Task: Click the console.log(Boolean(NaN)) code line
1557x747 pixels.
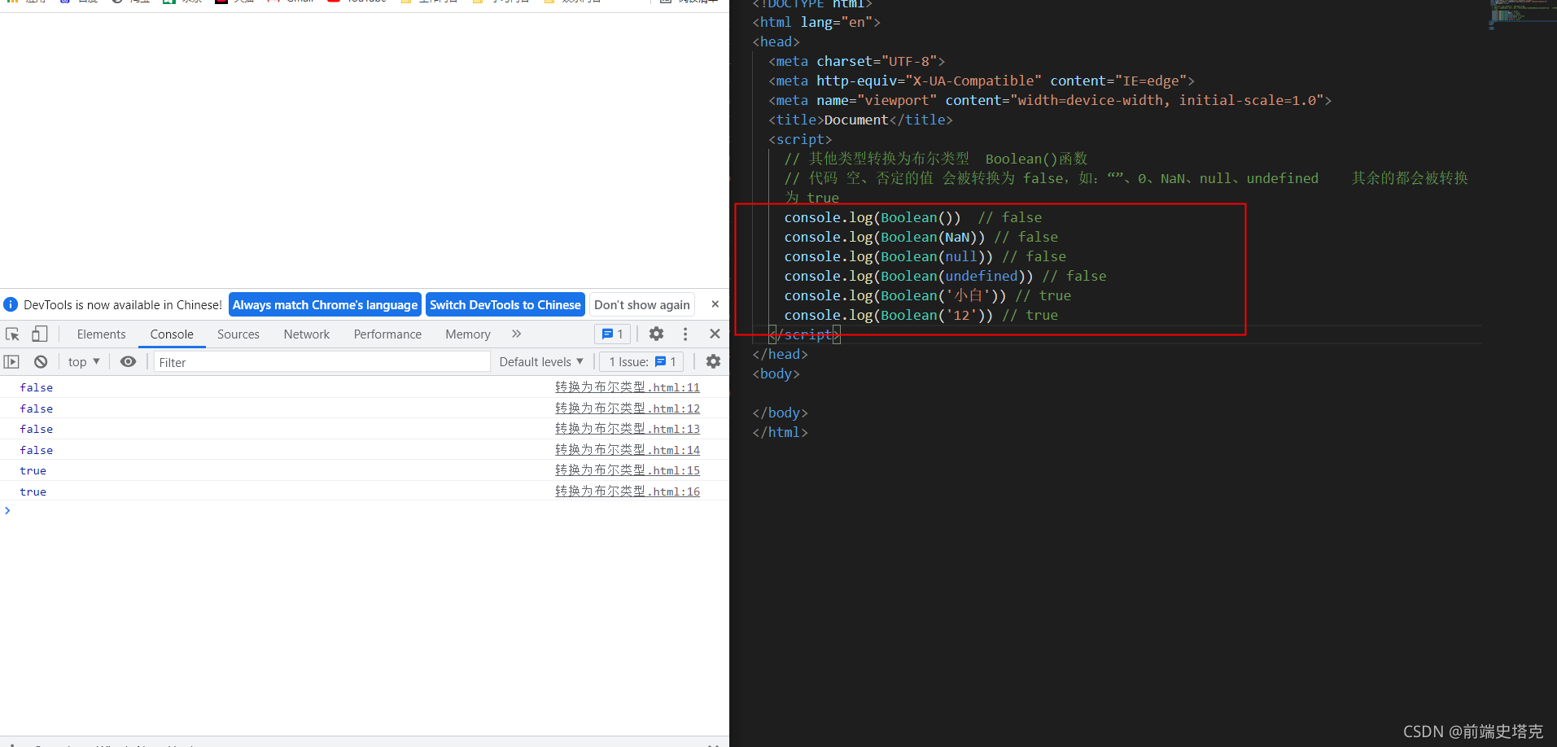Action: point(921,237)
